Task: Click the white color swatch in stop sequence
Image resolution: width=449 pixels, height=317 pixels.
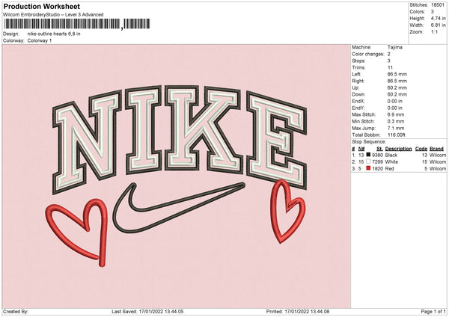Action: click(x=368, y=161)
